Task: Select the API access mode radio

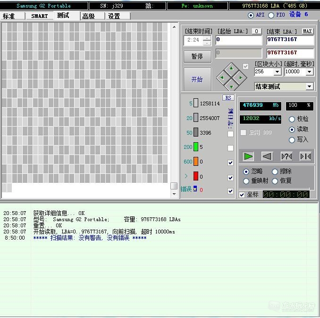Action: coord(251,15)
